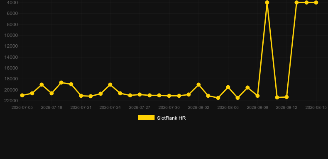Screen dimensions: 328x159
Task: Click the y-axis value 4000
Action: [x=12, y=2]
